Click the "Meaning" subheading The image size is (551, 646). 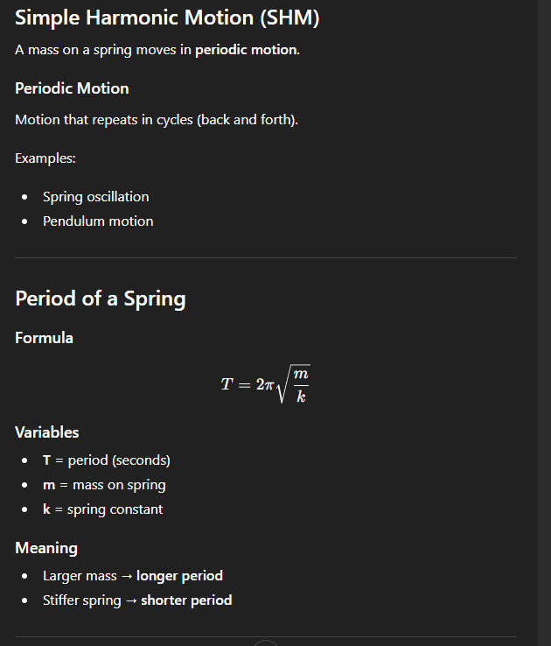tap(46, 548)
